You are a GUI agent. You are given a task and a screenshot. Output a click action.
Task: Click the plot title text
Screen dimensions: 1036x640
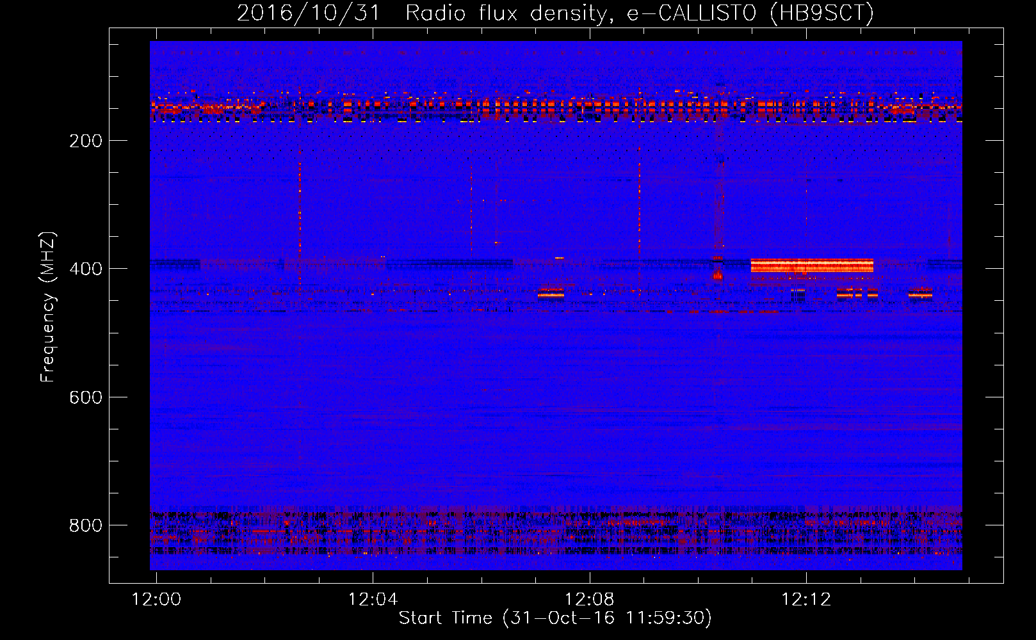click(555, 13)
